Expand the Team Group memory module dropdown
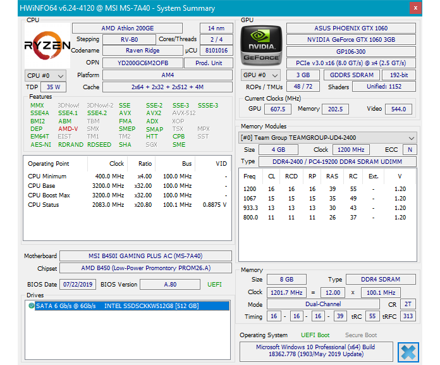Screen dimensions: 440x365 tap(327, 138)
